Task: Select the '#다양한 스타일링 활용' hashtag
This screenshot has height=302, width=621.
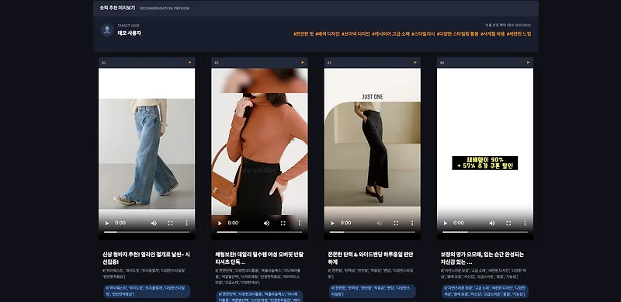Action: 458,34
